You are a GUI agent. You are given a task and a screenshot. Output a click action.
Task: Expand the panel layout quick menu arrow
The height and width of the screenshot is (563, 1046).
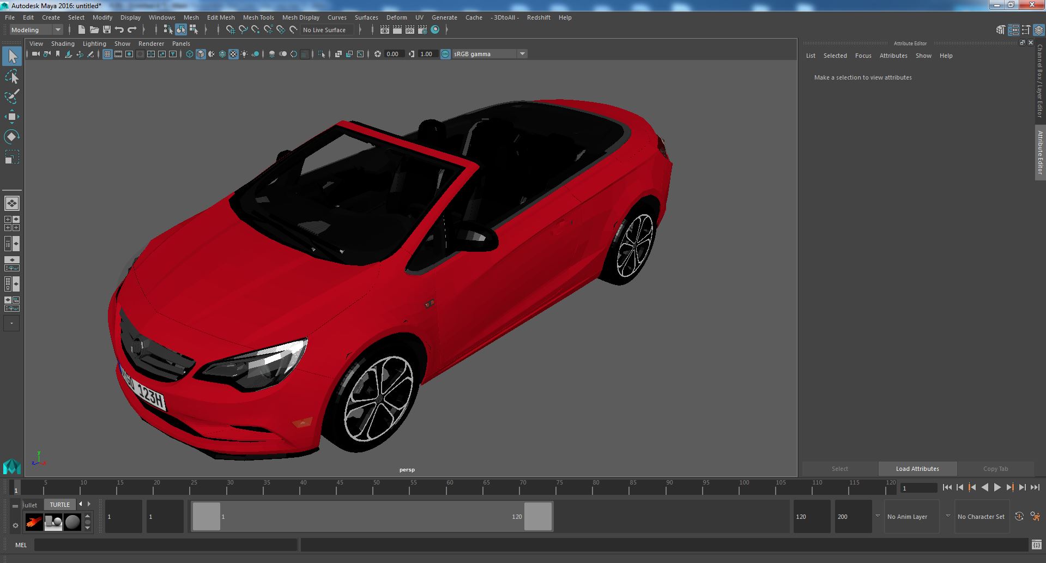point(11,323)
